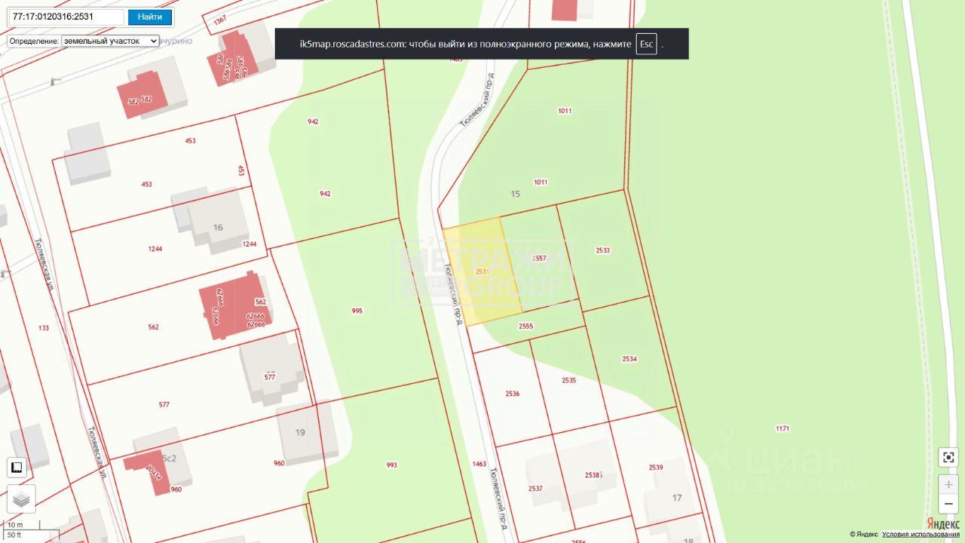Select parcel label 2534
This screenshot has height=543, width=965.
630,359
